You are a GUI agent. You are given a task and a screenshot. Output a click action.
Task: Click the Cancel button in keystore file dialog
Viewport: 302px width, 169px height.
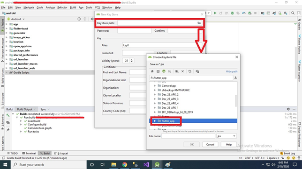click(210, 144)
